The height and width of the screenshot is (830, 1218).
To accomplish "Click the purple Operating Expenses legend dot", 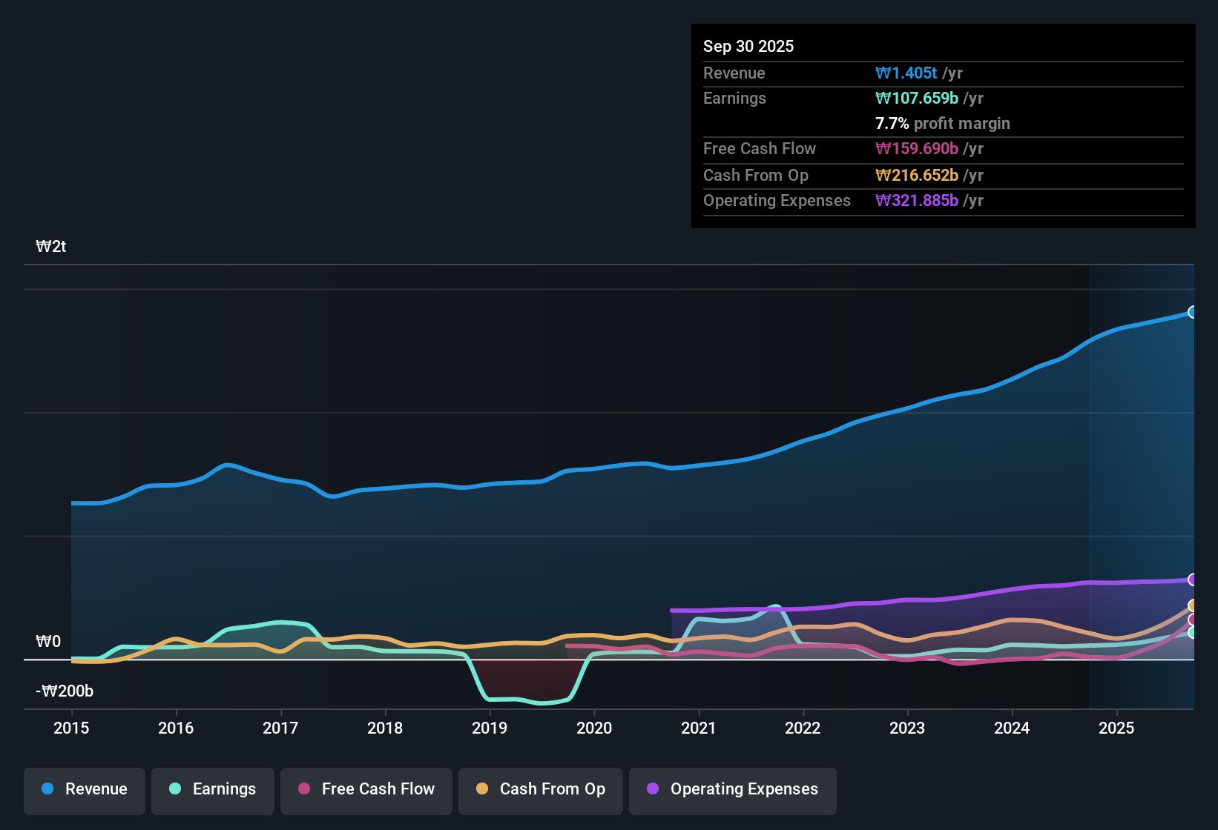I will coord(652,789).
